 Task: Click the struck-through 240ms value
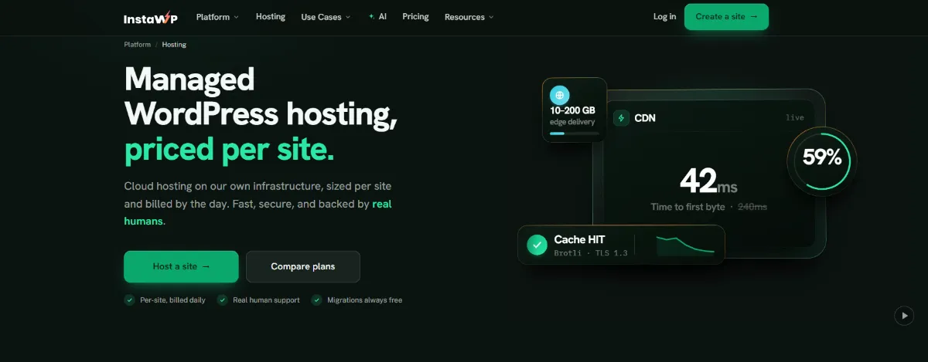point(752,207)
